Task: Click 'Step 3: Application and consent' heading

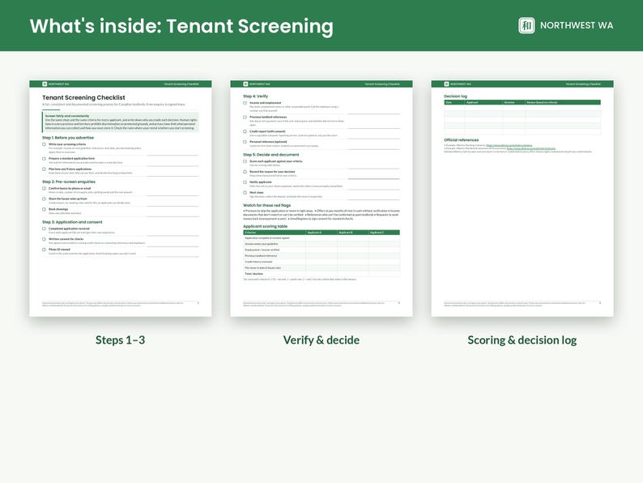Action: click(x=72, y=222)
